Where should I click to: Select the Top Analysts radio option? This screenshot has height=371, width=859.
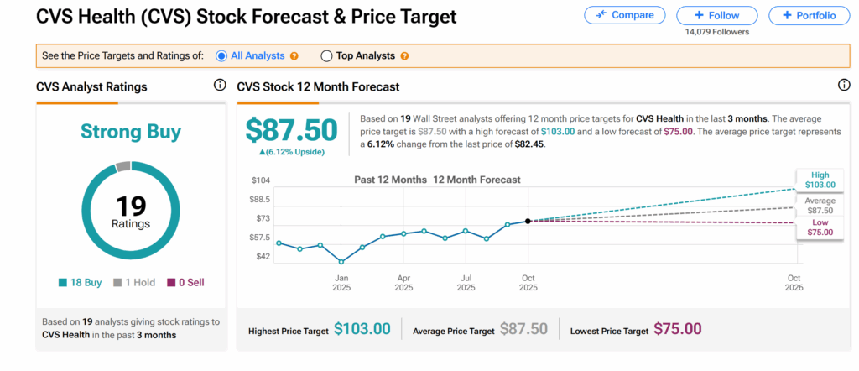point(326,56)
